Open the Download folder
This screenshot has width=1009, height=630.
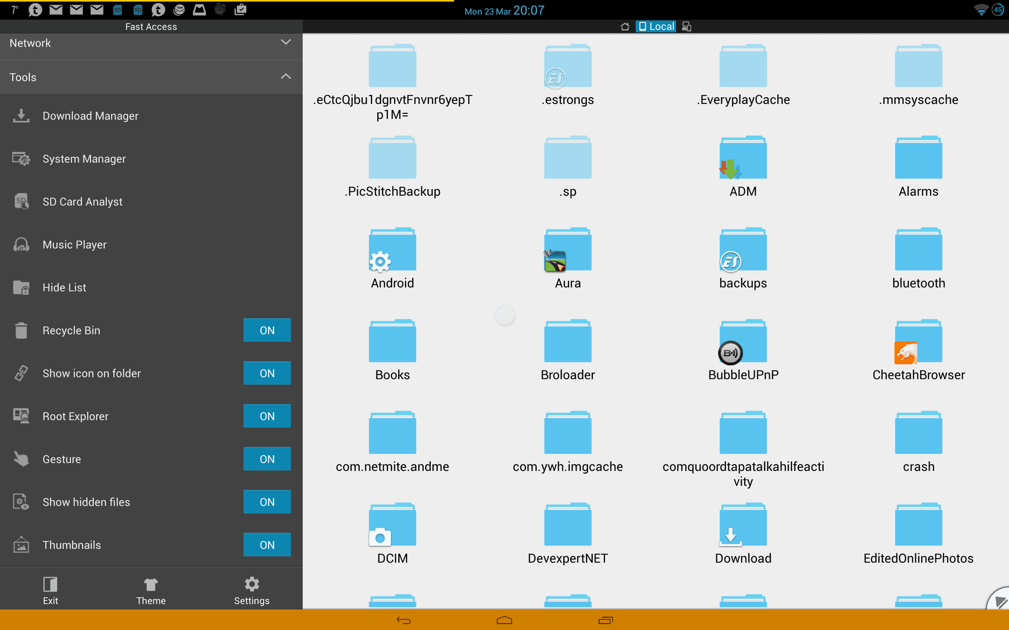point(743,533)
